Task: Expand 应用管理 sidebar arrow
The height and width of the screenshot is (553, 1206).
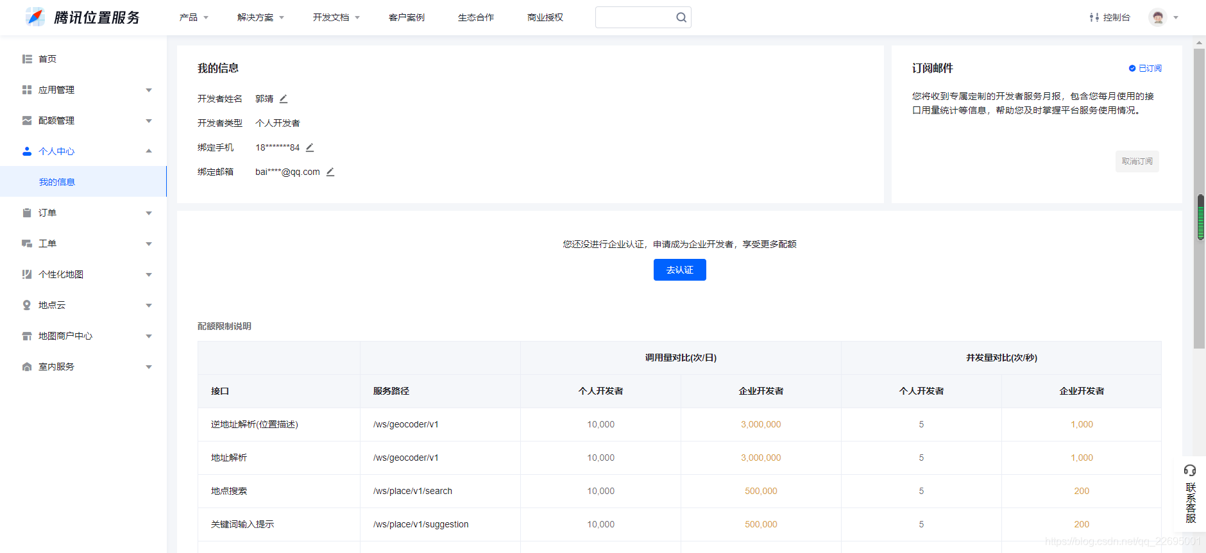Action: coord(149,90)
